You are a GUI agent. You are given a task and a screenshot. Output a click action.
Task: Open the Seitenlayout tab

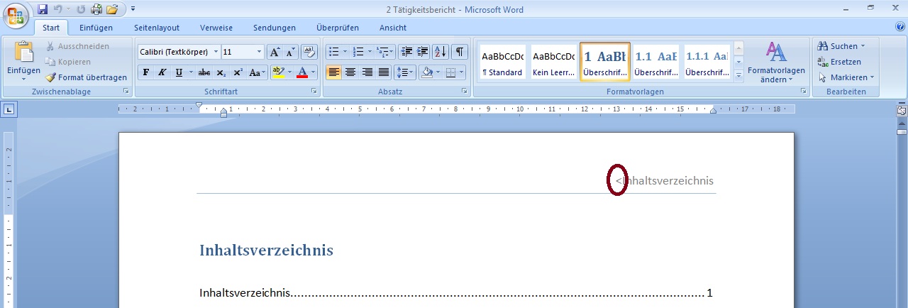tap(157, 28)
